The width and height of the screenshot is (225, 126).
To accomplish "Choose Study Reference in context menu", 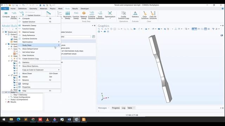I will 39,35.
